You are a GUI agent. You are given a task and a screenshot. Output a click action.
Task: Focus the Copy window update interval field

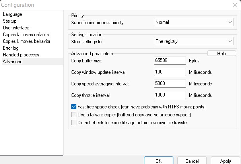[170, 72]
